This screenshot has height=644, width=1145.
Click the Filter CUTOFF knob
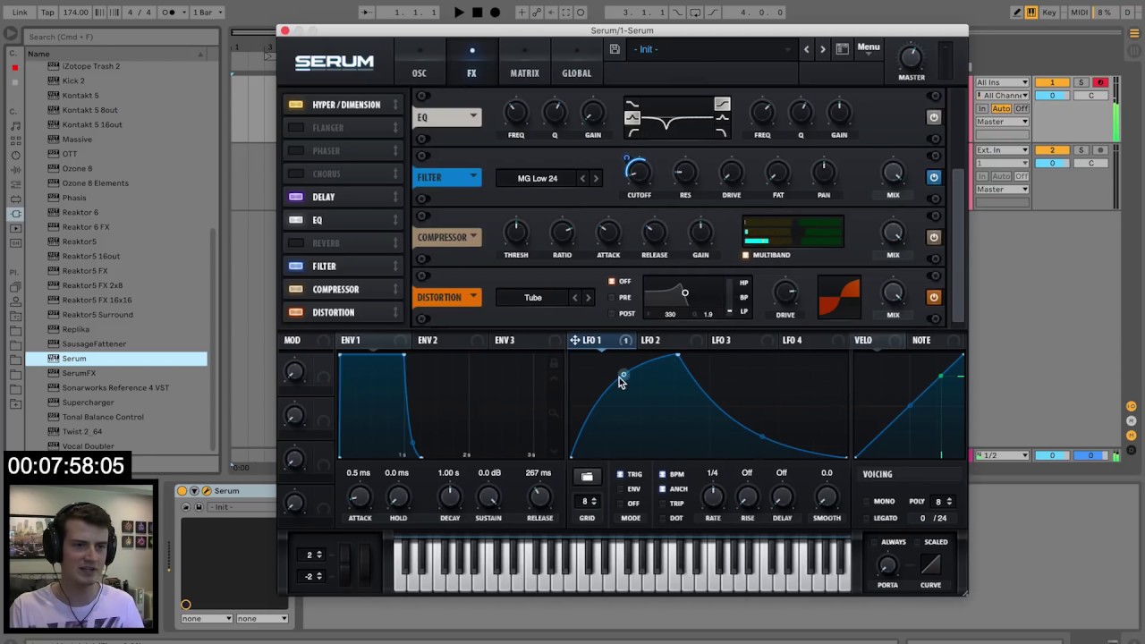tap(638, 172)
